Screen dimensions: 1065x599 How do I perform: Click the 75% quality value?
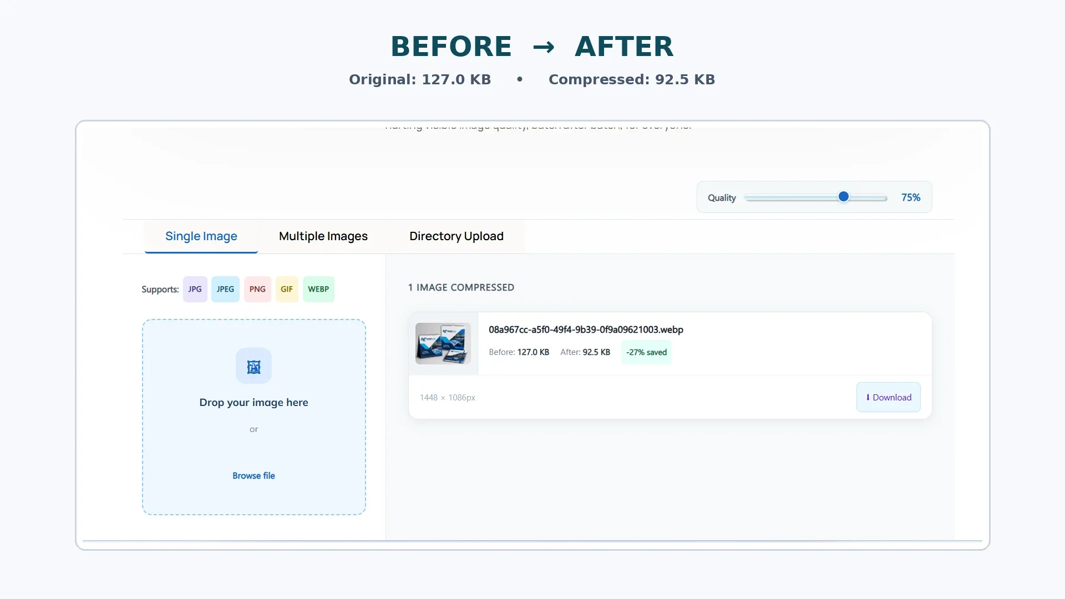(x=911, y=197)
